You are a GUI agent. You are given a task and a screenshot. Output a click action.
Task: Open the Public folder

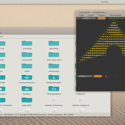click(27, 89)
